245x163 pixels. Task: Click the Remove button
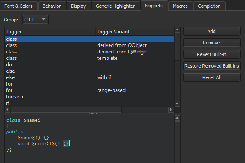coord(211,43)
